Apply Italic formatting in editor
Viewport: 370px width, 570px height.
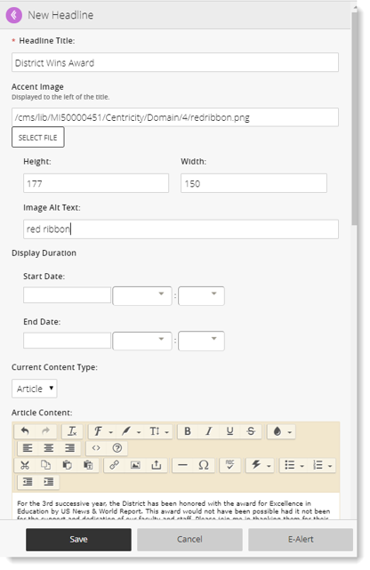tap(209, 431)
